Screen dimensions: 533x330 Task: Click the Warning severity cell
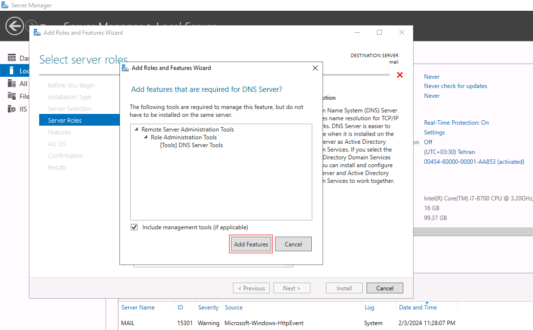tap(209, 323)
